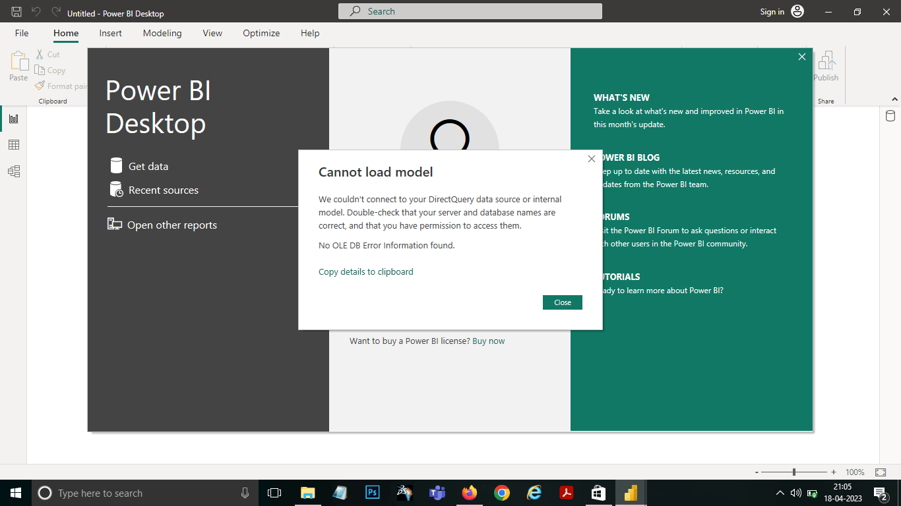This screenshot has width=901, height=506.
Task: Open the File menu
Action: click(x=22, y=33)
